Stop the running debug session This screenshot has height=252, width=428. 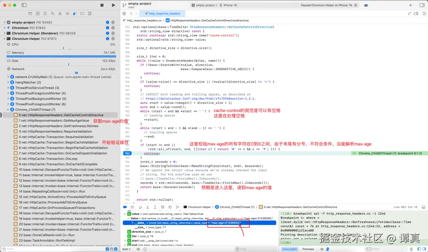[102, 5]
